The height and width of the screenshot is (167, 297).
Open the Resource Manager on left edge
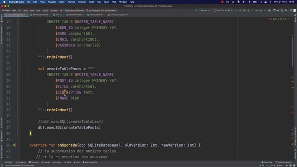(x=1, y=35)
